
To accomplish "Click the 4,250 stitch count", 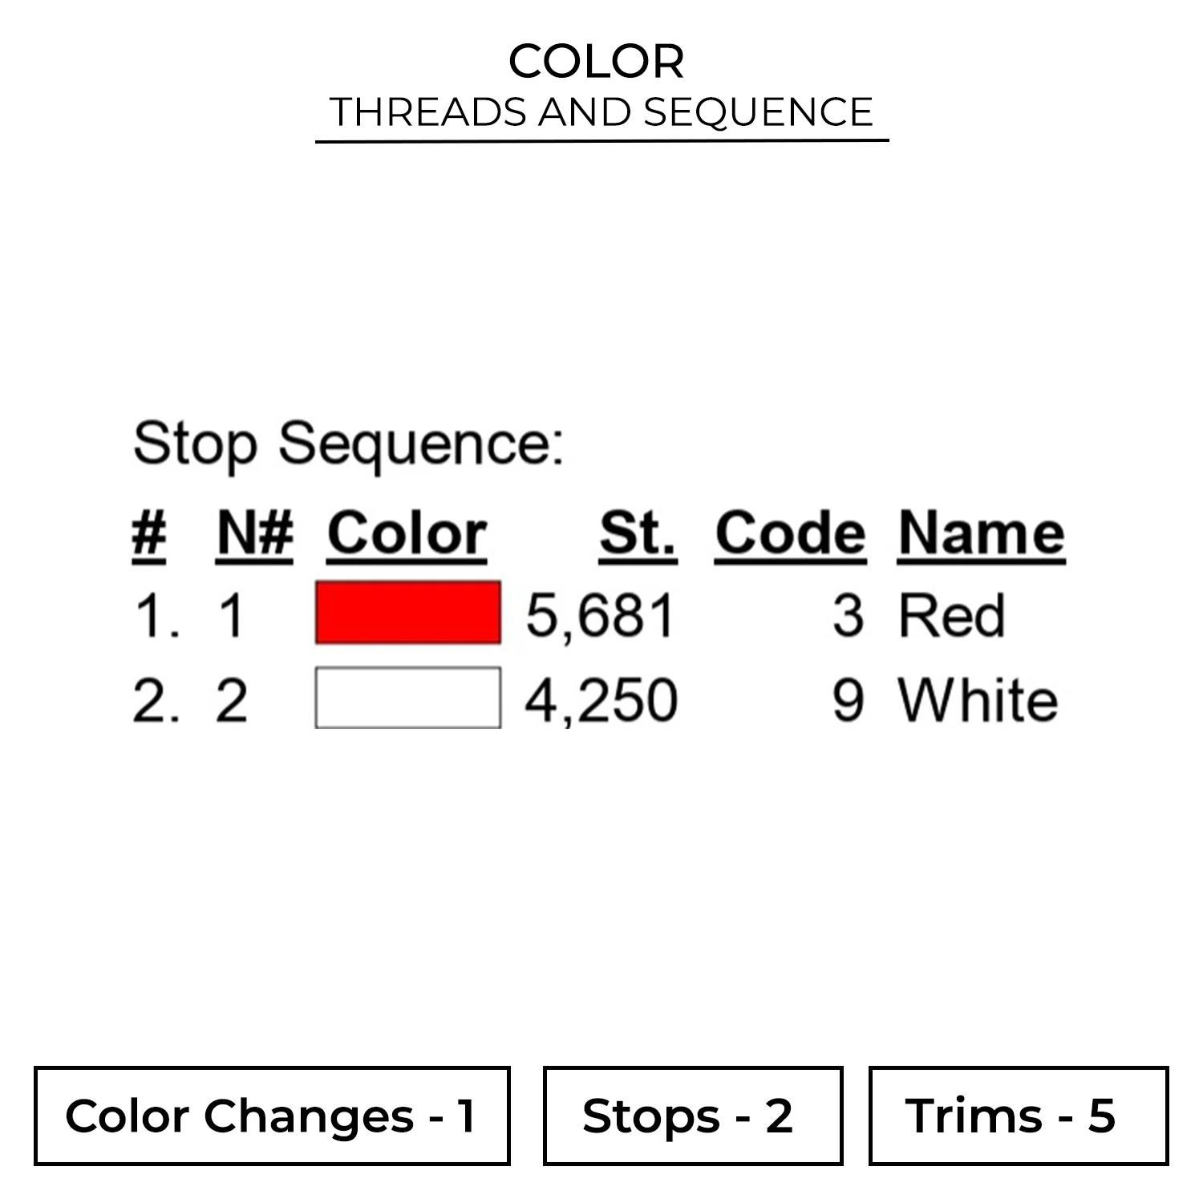I will [601, 700].
